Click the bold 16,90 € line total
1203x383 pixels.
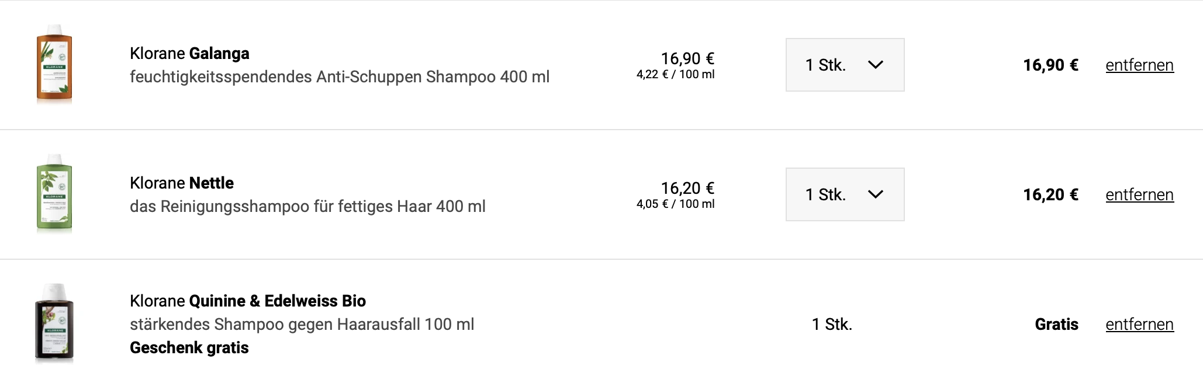pyautogui.click(x=1050, y=65)
